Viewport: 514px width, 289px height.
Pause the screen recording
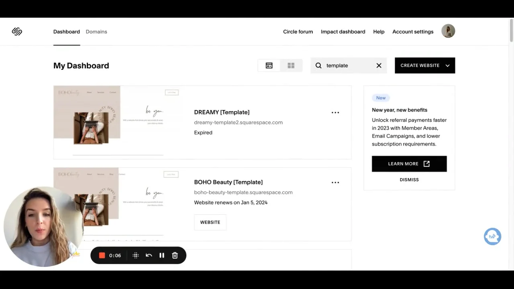(x=162, y=255)
